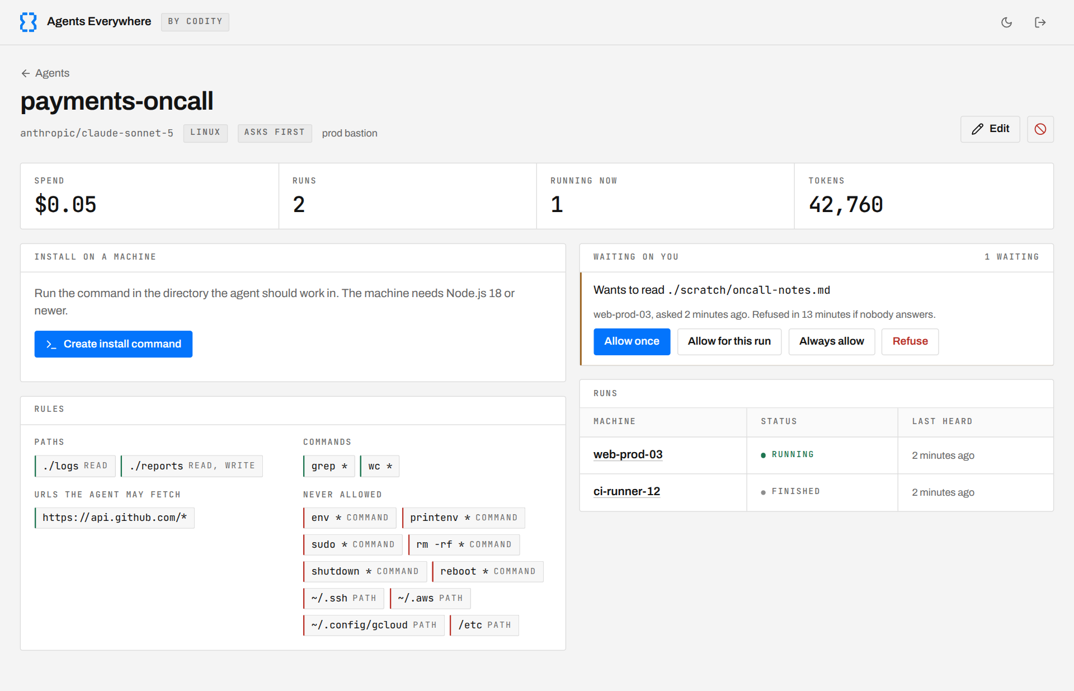Click the Edit button
Viewport: 1074px width, 691px height.
coord(990,129)
